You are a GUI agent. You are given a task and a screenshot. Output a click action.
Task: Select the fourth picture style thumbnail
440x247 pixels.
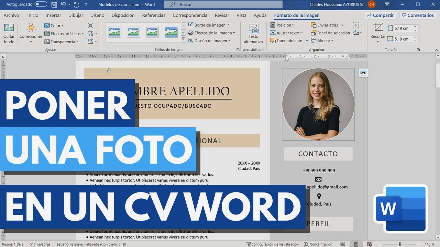pos(171,32)
